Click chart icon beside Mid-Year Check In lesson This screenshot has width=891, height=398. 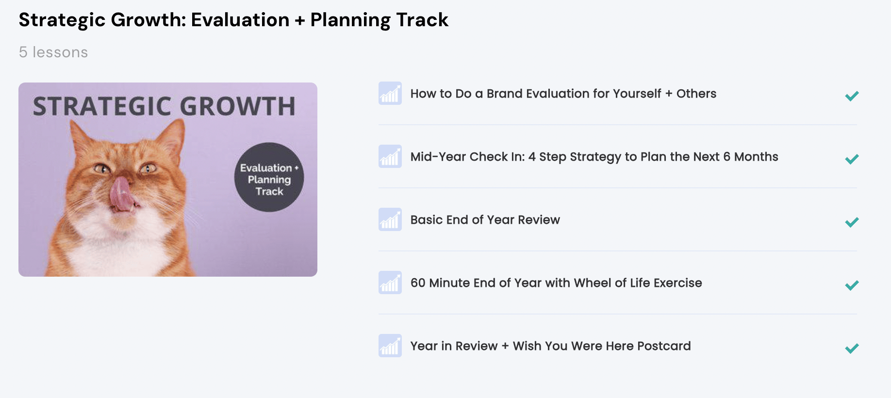[x=390, y=156]
